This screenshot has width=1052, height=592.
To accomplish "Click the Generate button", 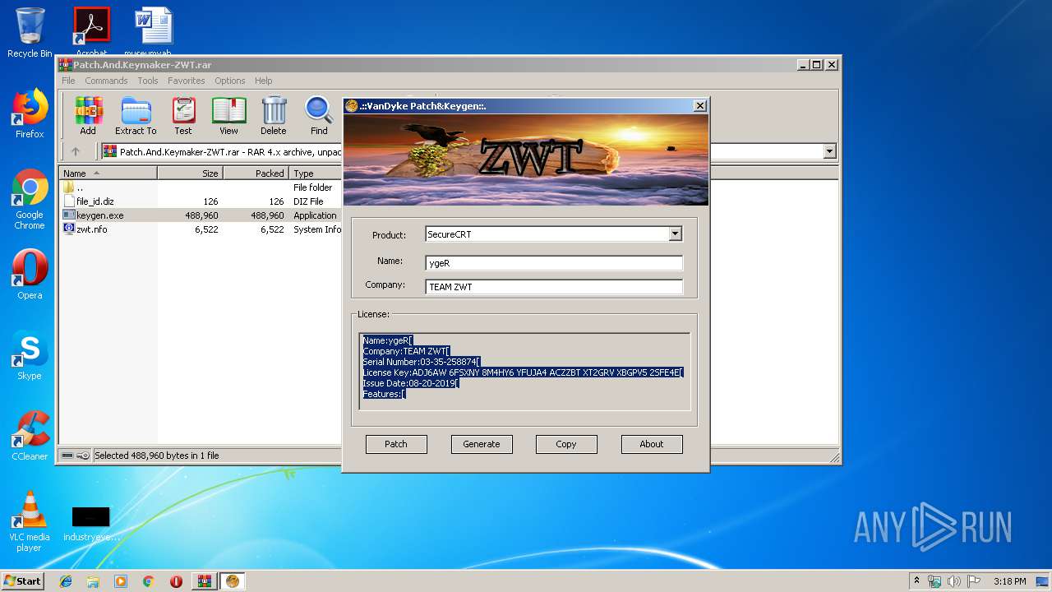I will pos(482,444).
